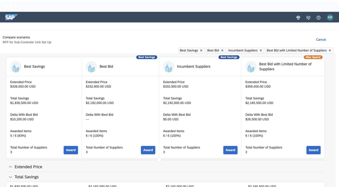Click the Incumbent Suppliers building icon

(x=168, y=67)
